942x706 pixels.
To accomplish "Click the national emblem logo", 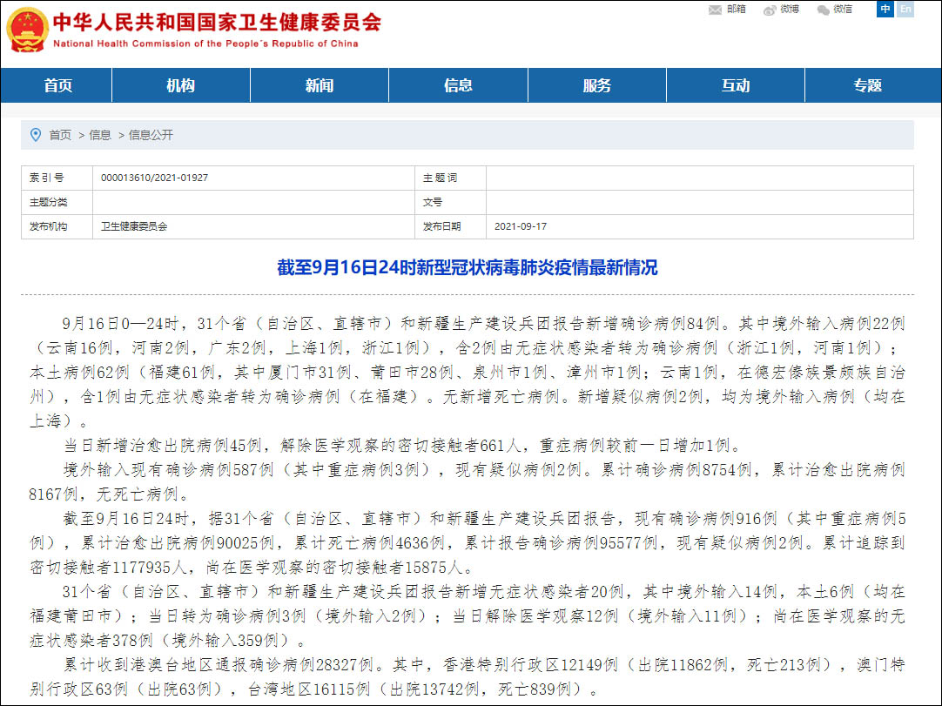I will click(27, 30).
